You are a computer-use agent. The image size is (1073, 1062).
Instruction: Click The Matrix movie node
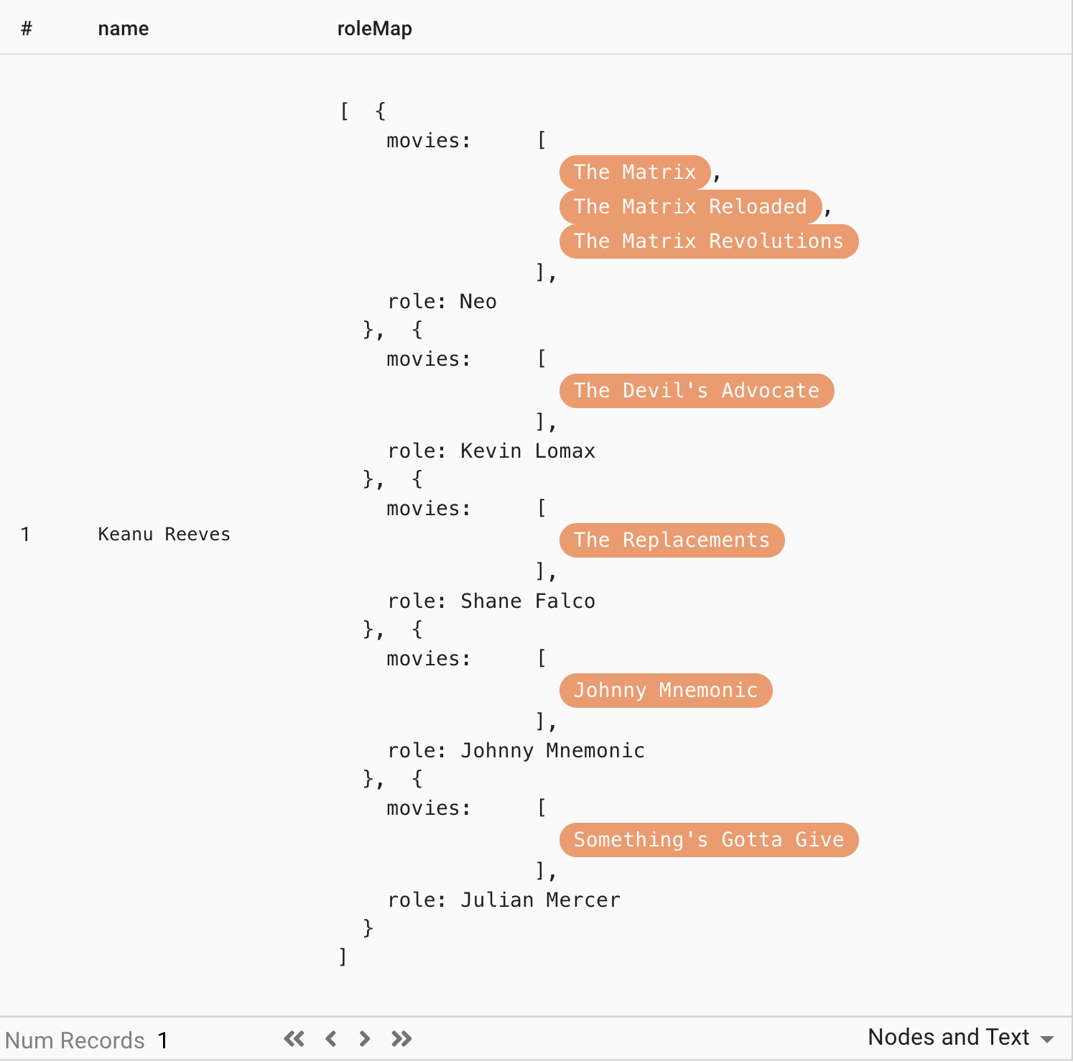tap(635, 172)
